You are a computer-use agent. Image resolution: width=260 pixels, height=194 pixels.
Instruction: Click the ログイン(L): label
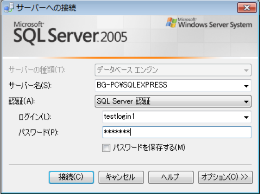(35, 117)
